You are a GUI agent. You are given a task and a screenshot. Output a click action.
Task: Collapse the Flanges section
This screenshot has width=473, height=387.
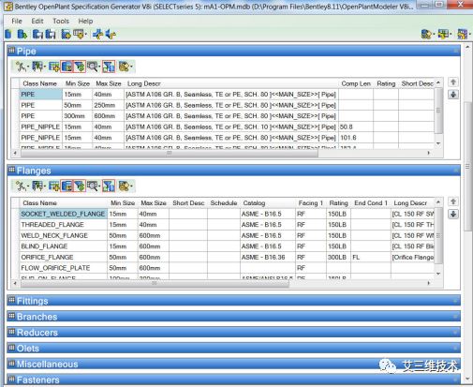455,171
